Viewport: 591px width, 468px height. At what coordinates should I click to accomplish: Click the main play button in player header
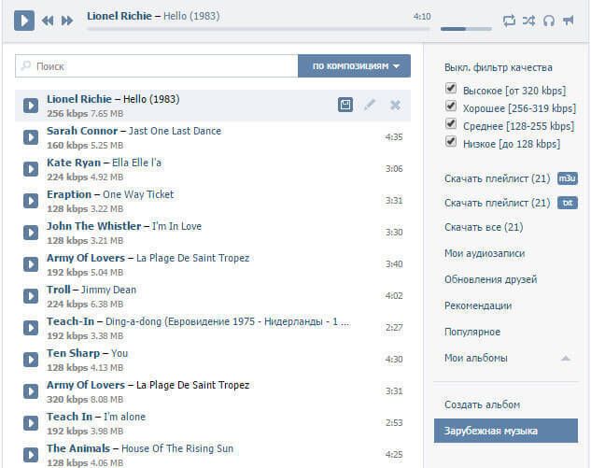[24, 21]
